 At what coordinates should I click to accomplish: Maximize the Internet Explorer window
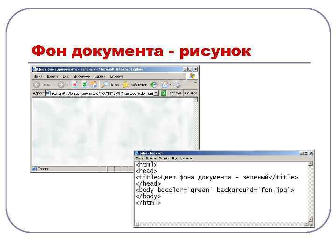(190, 69)
